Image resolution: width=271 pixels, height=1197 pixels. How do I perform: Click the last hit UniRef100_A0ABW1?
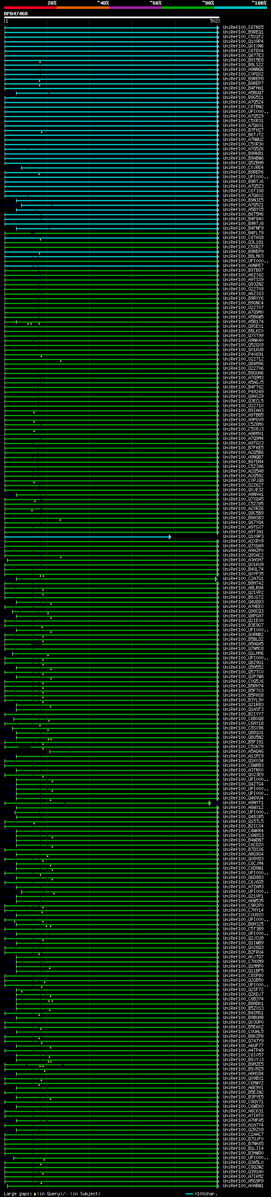pyautogui.click(x=243, y=1186)
